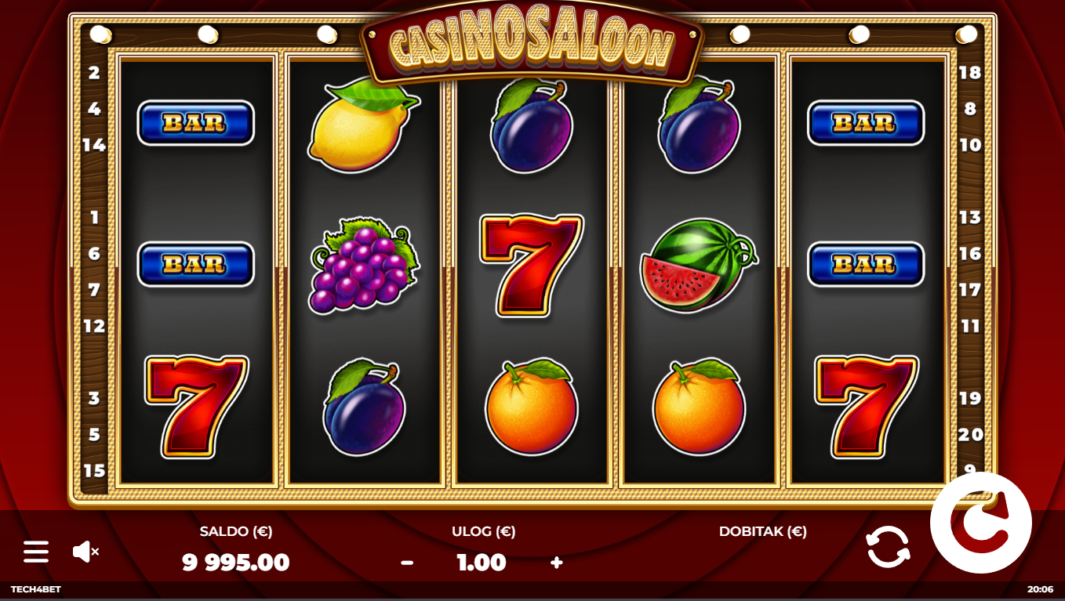The width and height of the screenshot is (1065, 601).
Task: Click the red seven on the fifth reel
Action: [x=866, y=407]
